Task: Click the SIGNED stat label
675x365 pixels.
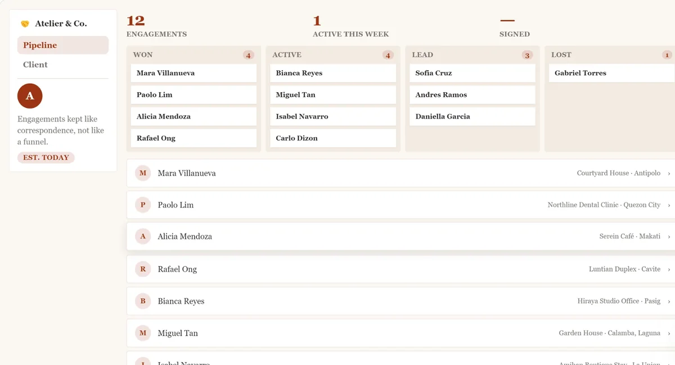Action: point(515,34)
